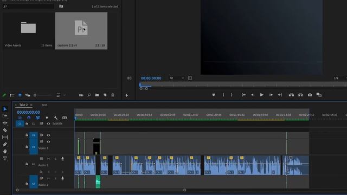Screen dimensions: 347x195
Task: Click program monitor scrub bar
Action: 243,84
